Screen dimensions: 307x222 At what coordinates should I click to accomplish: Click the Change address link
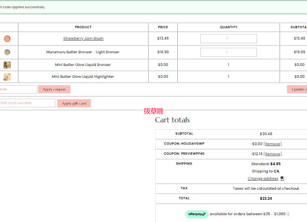tap(263, 178)
